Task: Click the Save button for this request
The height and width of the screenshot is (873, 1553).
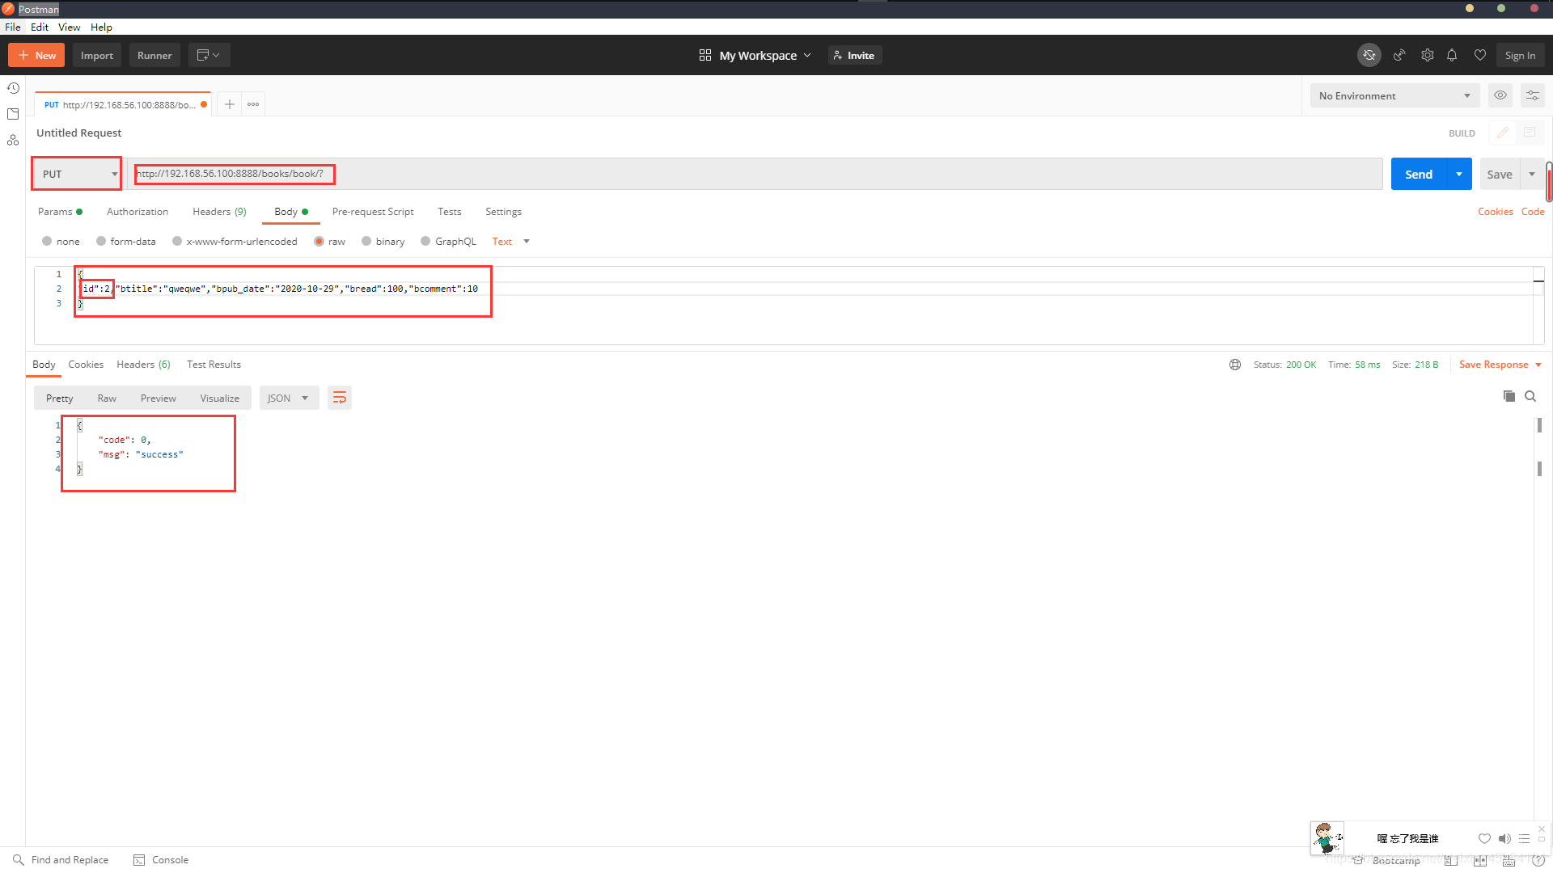Action: [1499, 174]
